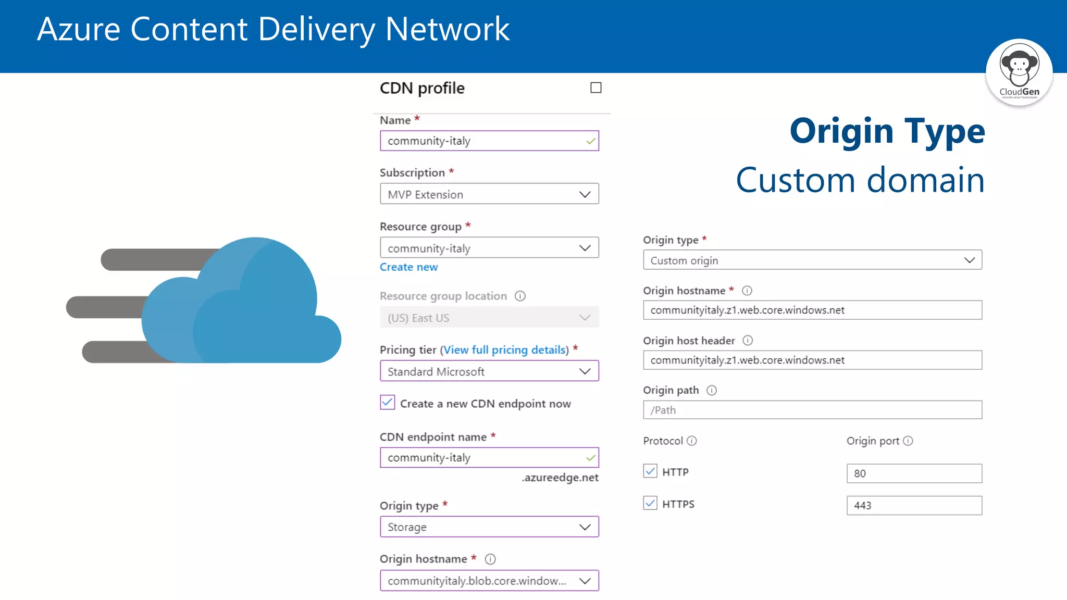Click the Origin path /Path field
This screenshot has width=1067, height=600.
812,410
